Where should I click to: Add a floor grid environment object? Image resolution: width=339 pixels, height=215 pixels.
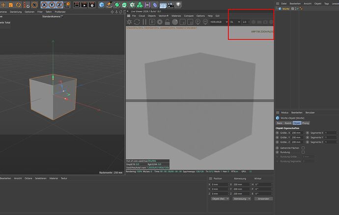(163, 5)
